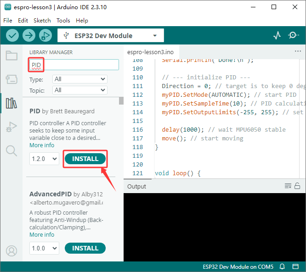Click the Arduino IDE logo in the title bar
This screenshot has height=272, width=306.
(x=8, y=7)
